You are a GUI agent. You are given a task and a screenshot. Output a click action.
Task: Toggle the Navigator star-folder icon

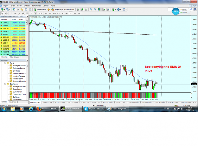pyautogui.click(x=22, y=10)
